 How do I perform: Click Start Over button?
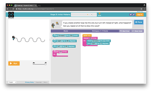tap(125, 31)
